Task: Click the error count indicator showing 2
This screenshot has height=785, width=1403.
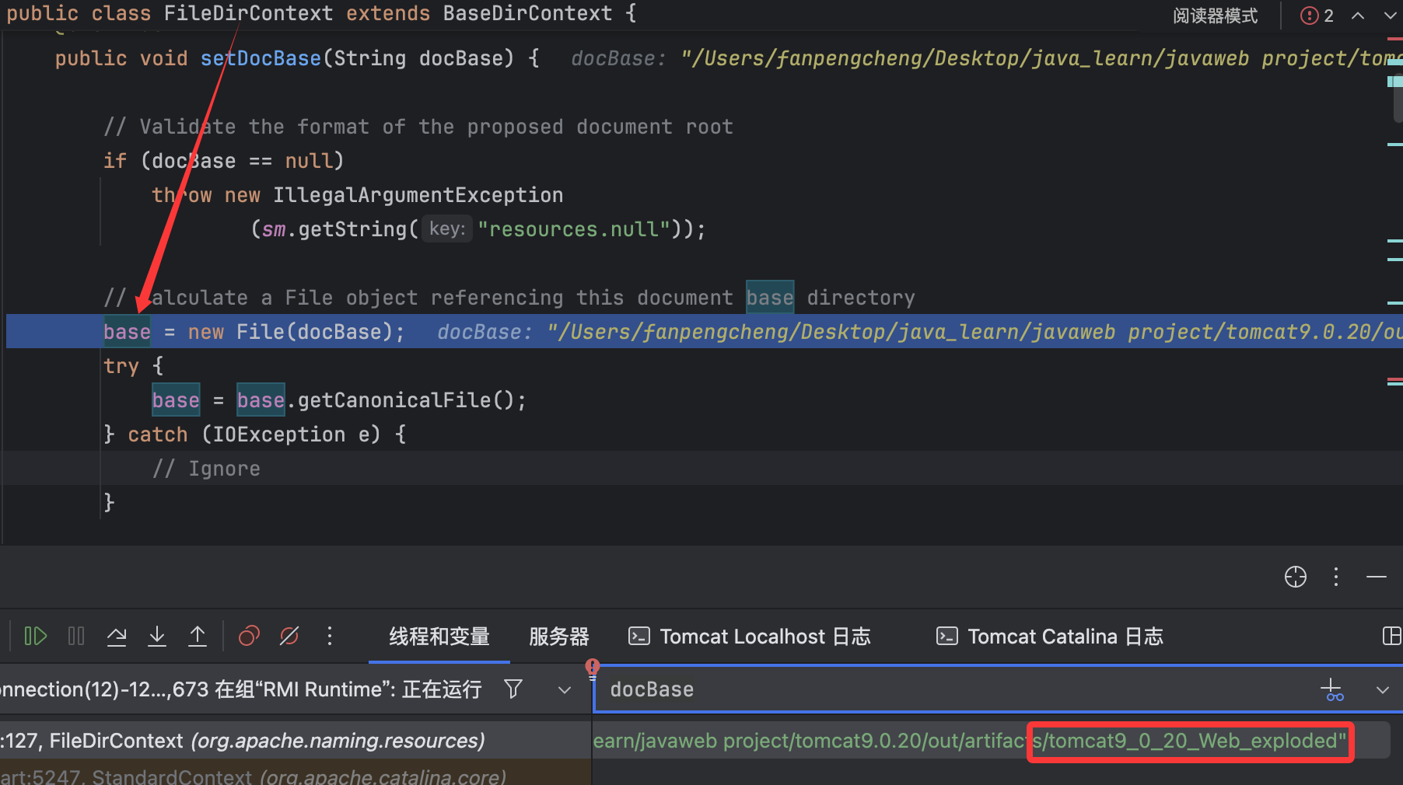Action: click(1317, 16)
